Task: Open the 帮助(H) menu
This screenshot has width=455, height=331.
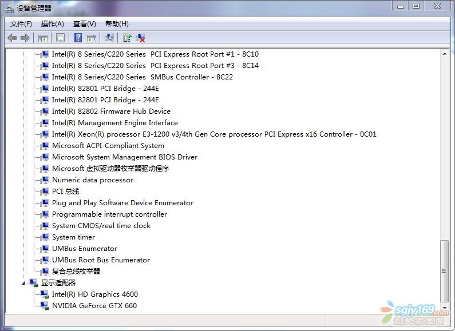Action: click(x=117, y=24)
